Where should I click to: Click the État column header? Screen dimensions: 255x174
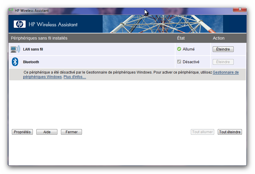pyautogui.click(x=181, y=38)
